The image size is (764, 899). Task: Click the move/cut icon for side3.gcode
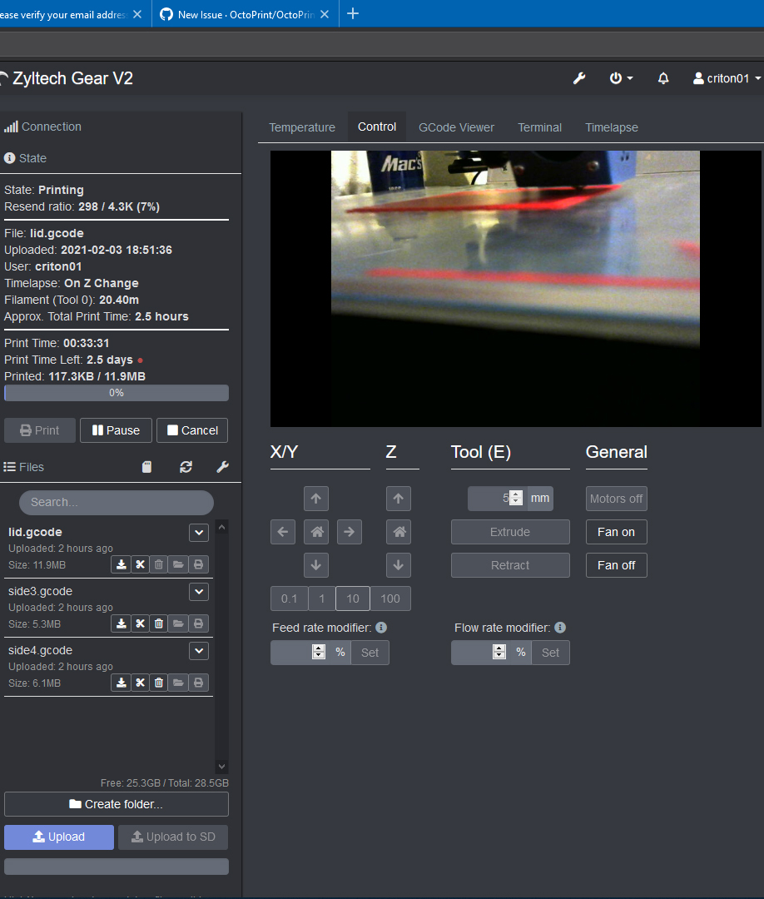tap(140, 623)
